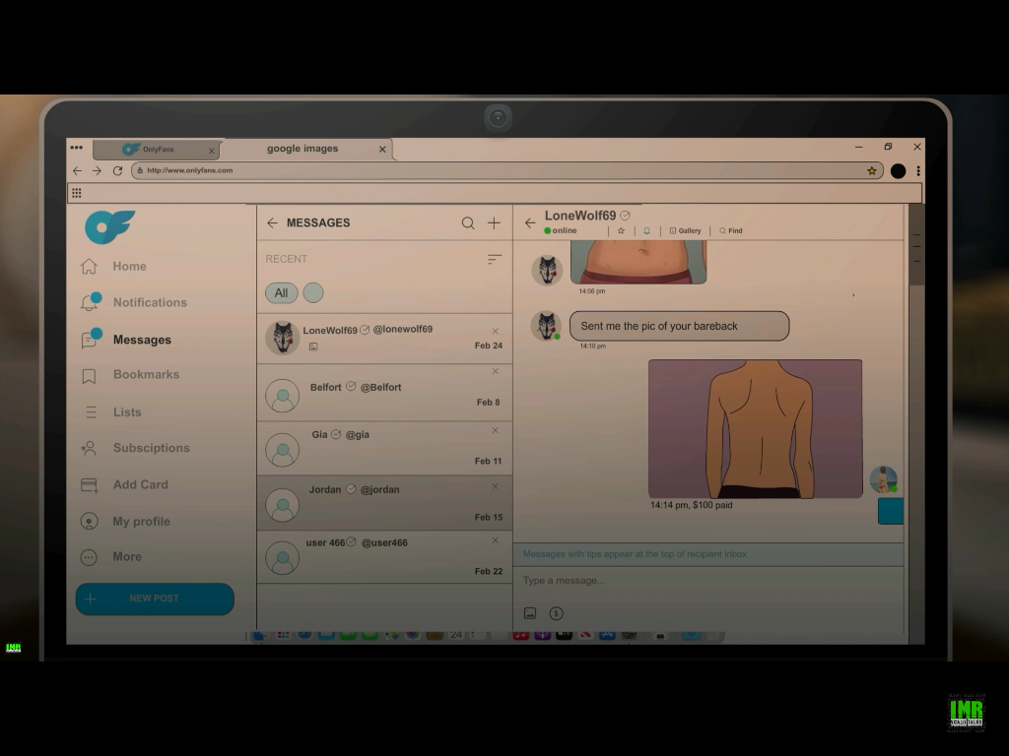Remove the LoneWolf69 conversation with X
The image size is (1009, 756).
pos(495,331)
